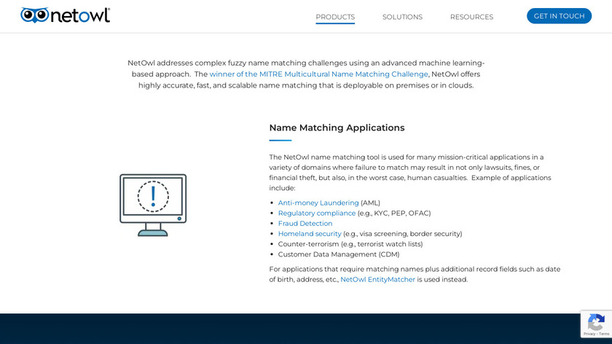Visit the Fraud Detection link
612x344 pixels.
tap(305, 223)
